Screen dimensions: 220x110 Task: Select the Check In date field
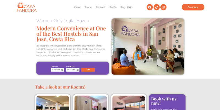tap(57, 70)
